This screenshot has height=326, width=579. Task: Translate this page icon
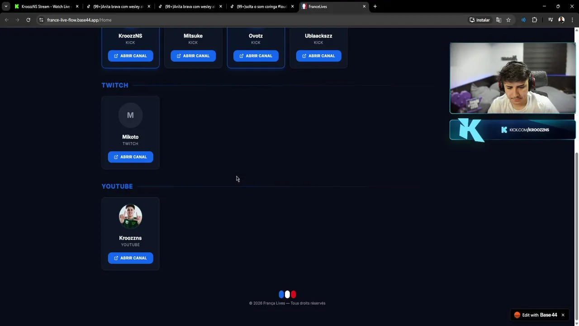498,20
